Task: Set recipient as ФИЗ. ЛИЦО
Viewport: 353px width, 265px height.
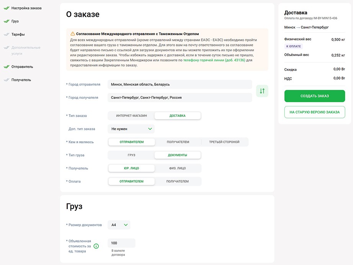Action: pyautogui.click(x=177, y=168)
